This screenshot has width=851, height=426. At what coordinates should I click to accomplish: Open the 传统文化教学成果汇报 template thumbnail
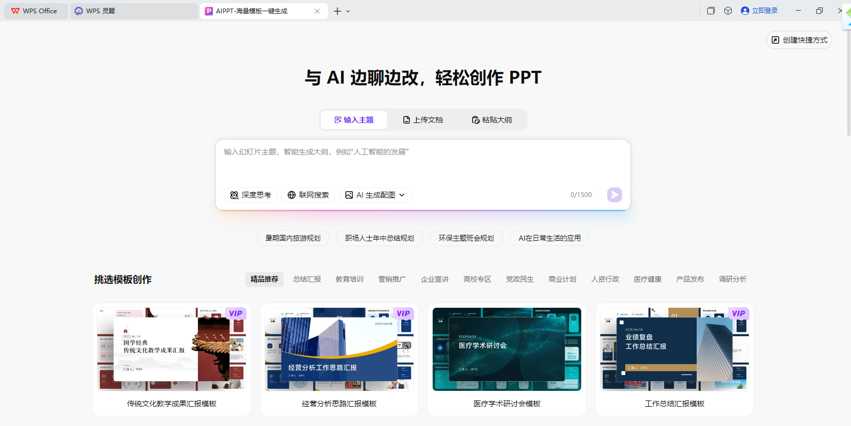pos(171,349)
